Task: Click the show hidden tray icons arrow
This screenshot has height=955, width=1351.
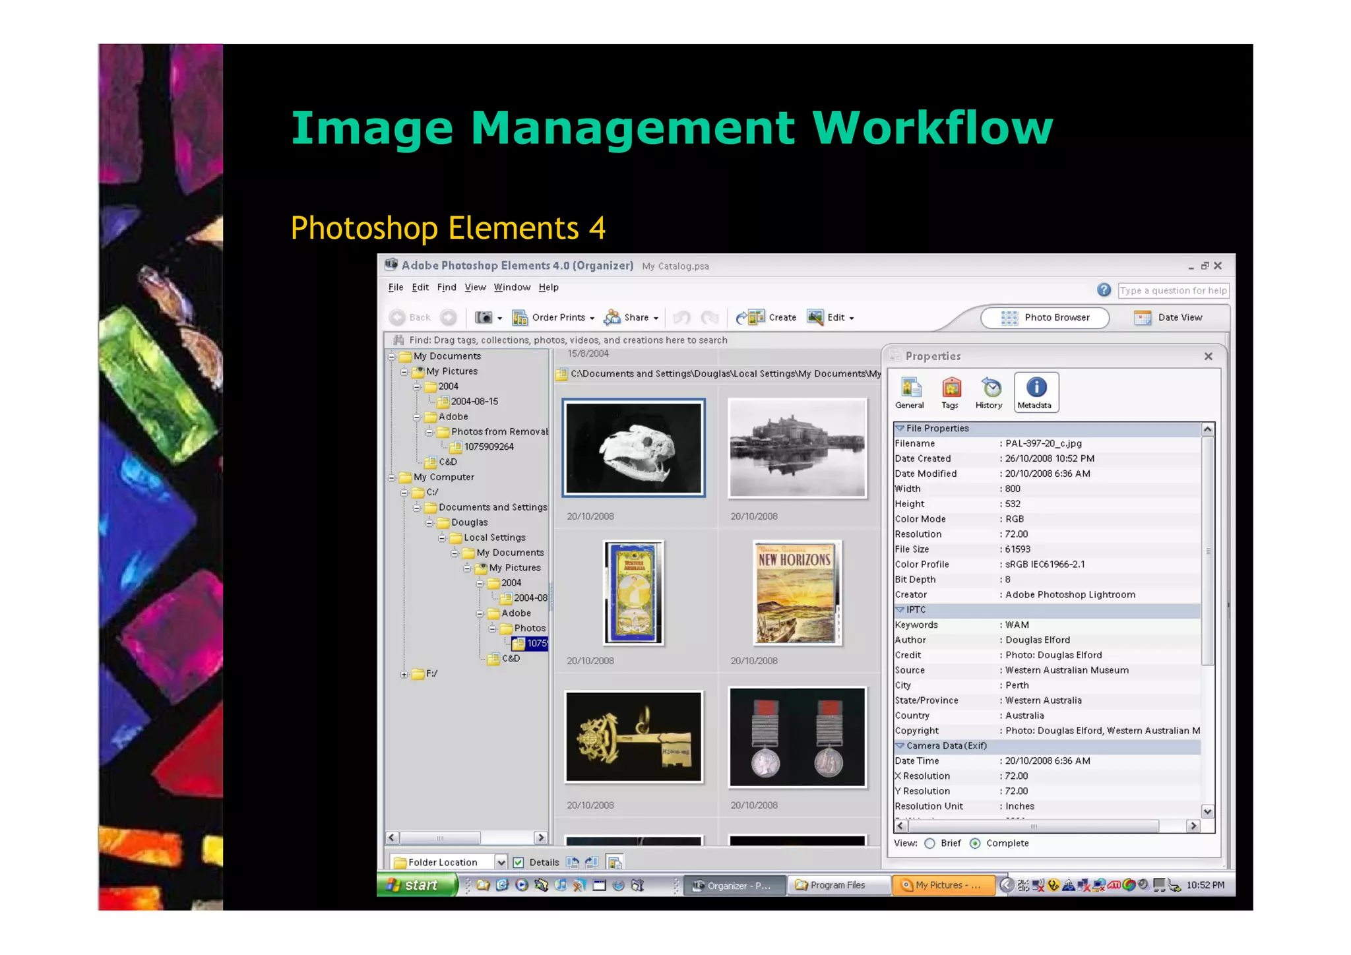Action: [1006, 885]
